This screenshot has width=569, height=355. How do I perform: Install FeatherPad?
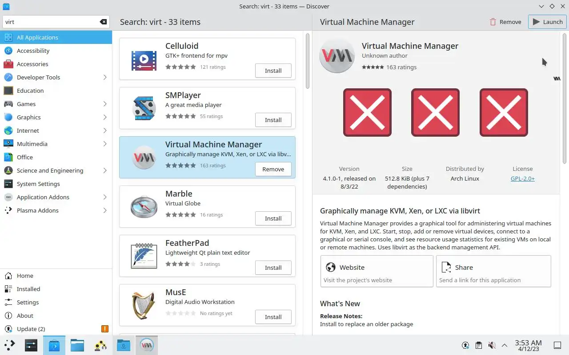[x=273, y=268]
